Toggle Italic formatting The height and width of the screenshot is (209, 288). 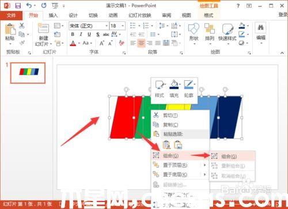pyautogui.click(x=81, y=34)
